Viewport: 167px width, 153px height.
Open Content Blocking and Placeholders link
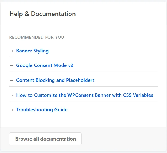tap(55, 80)
